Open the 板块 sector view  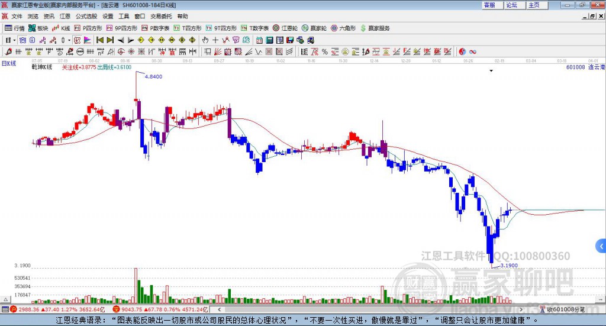coord(38,28)
